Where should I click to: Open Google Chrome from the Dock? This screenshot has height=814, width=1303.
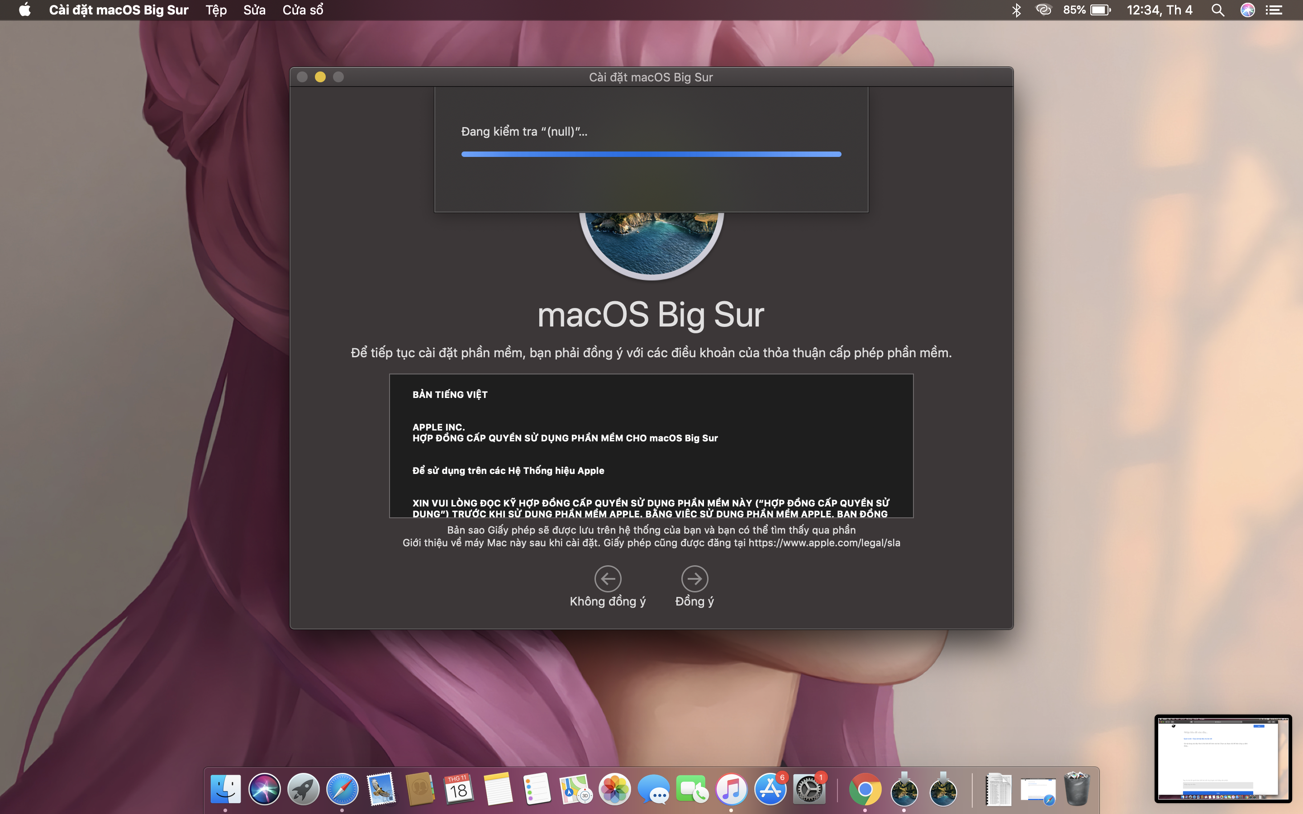click(865, 789)
